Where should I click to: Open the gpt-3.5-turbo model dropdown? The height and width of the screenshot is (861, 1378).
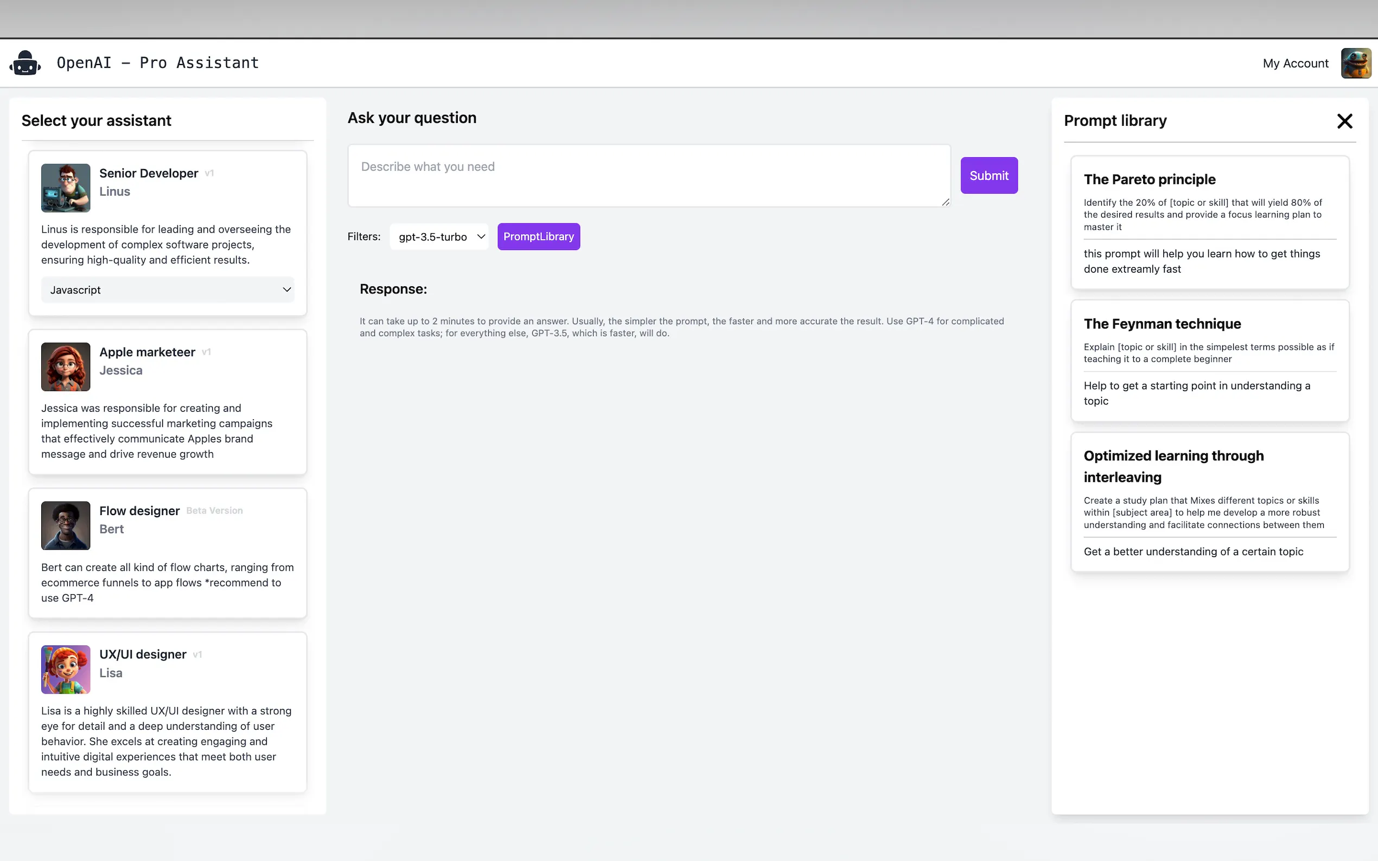[440, 236]
